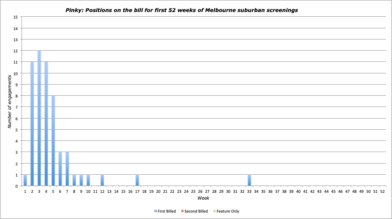Click the week 6 bar
This screenshot has height=219, width=392.
tap(60, 169)
